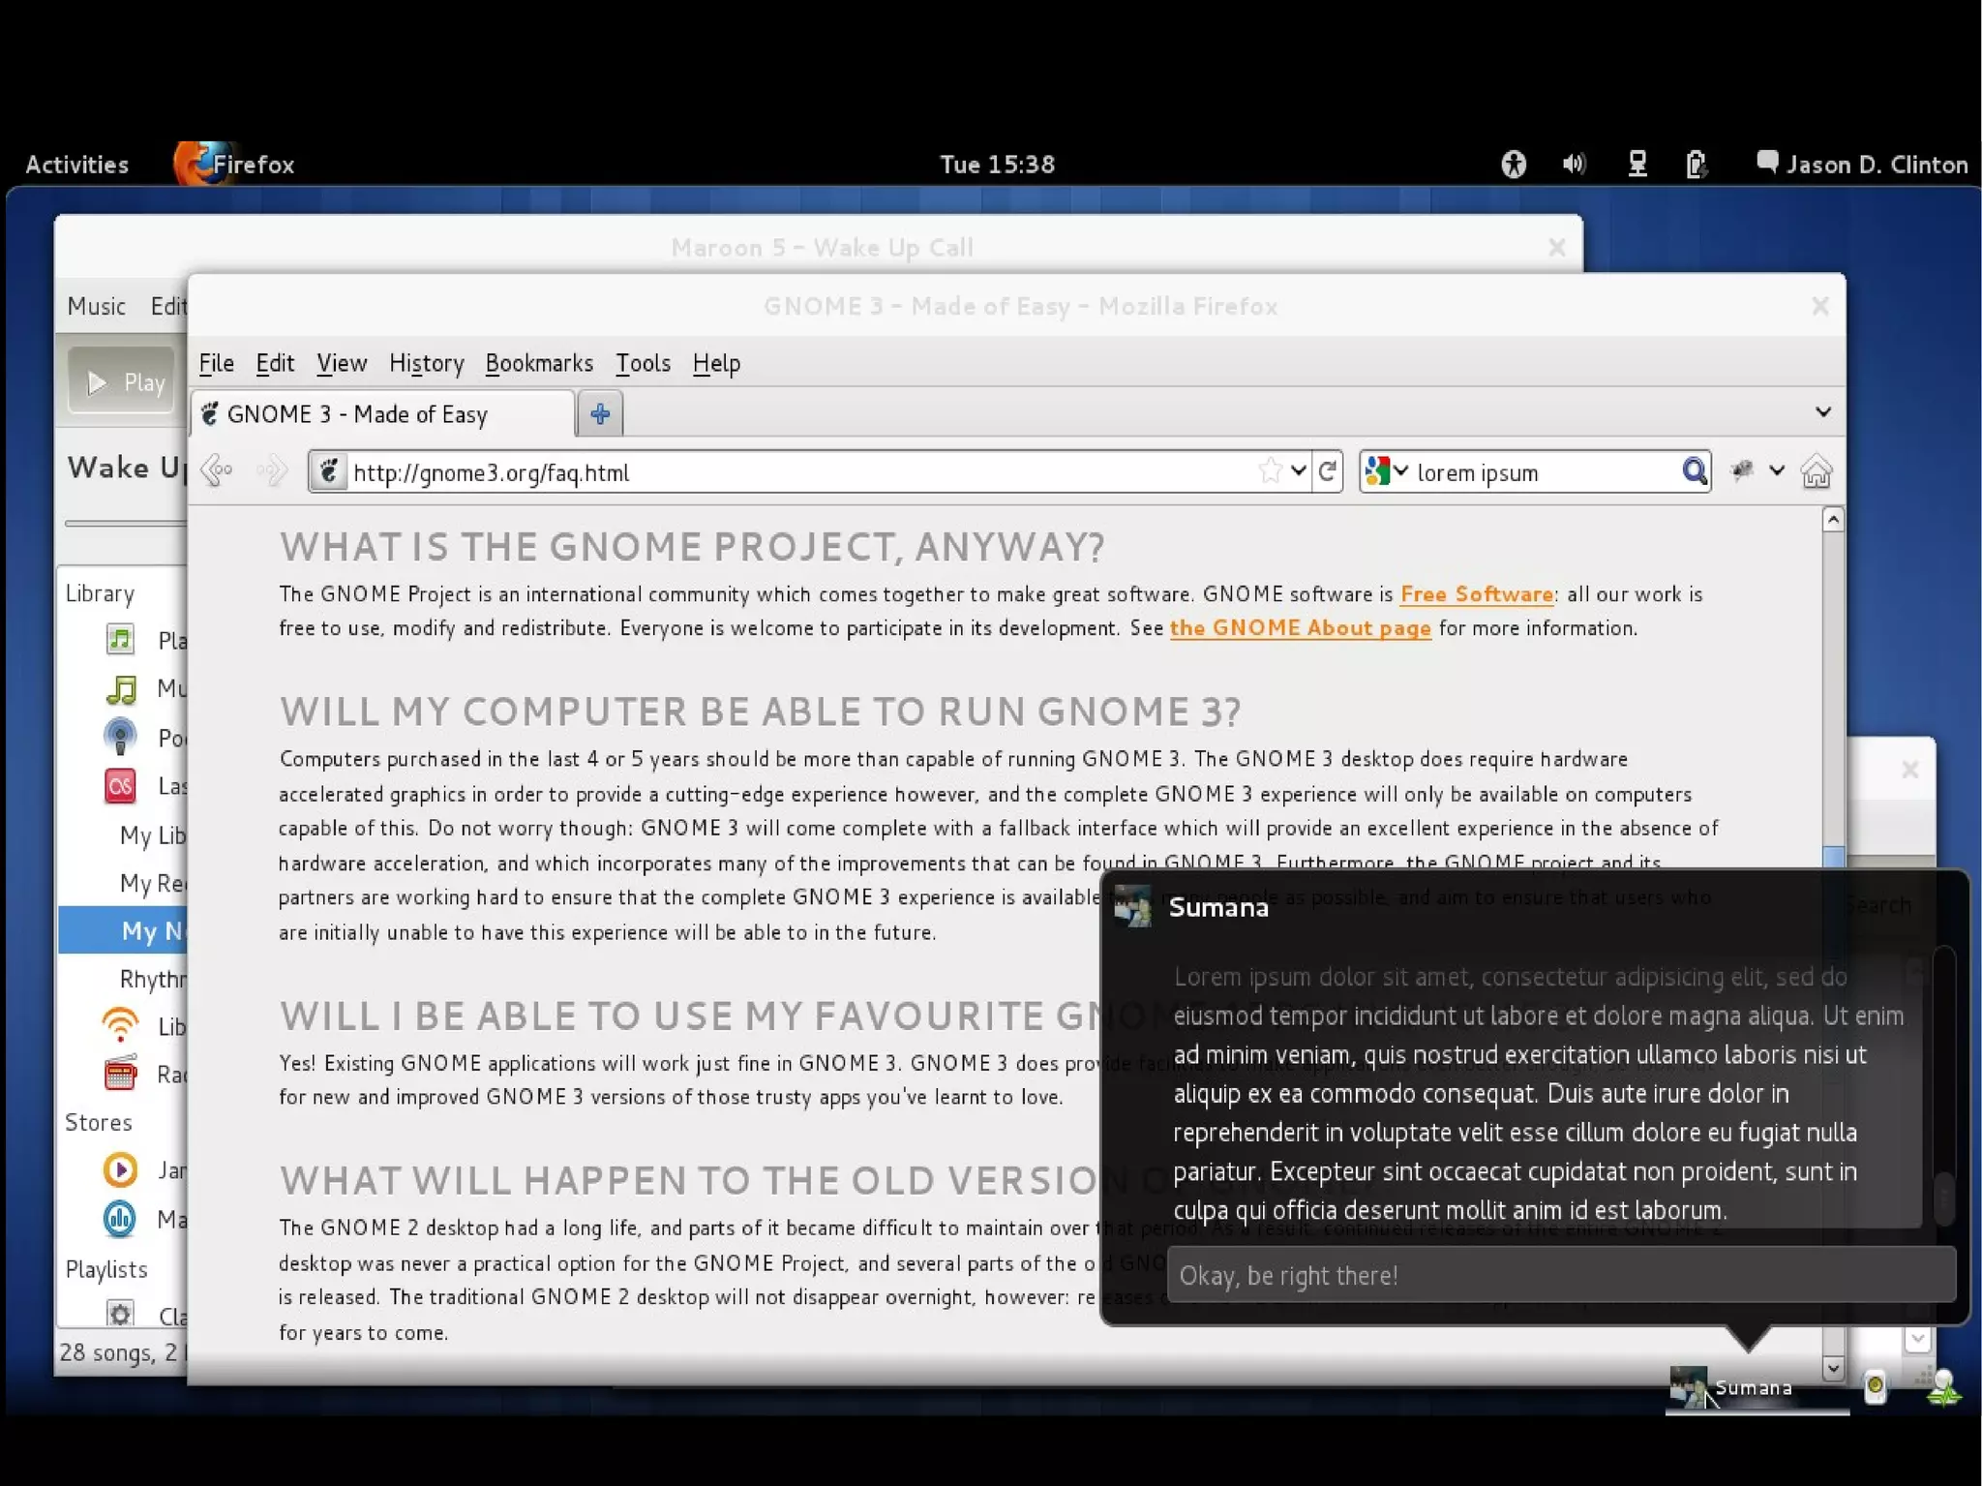Follow the Free Software link
Image resolution: width=1982 pixels, height=1486 pixels.
(1477, 594)
